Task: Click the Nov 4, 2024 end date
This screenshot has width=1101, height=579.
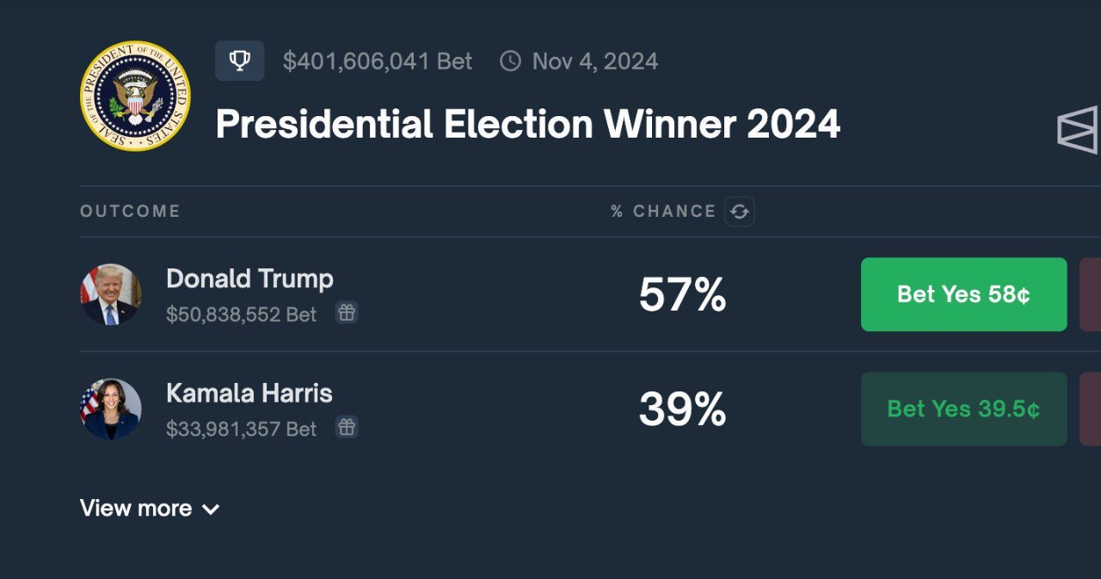Action: tap(594, 61)
